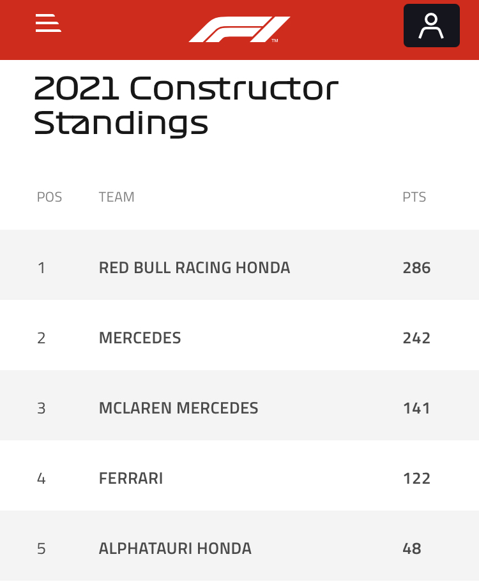The width and height of the screenshot is (479, 582).
Task: Click the 2021 Constructor Standings heading
Action: tap(186, 105)
